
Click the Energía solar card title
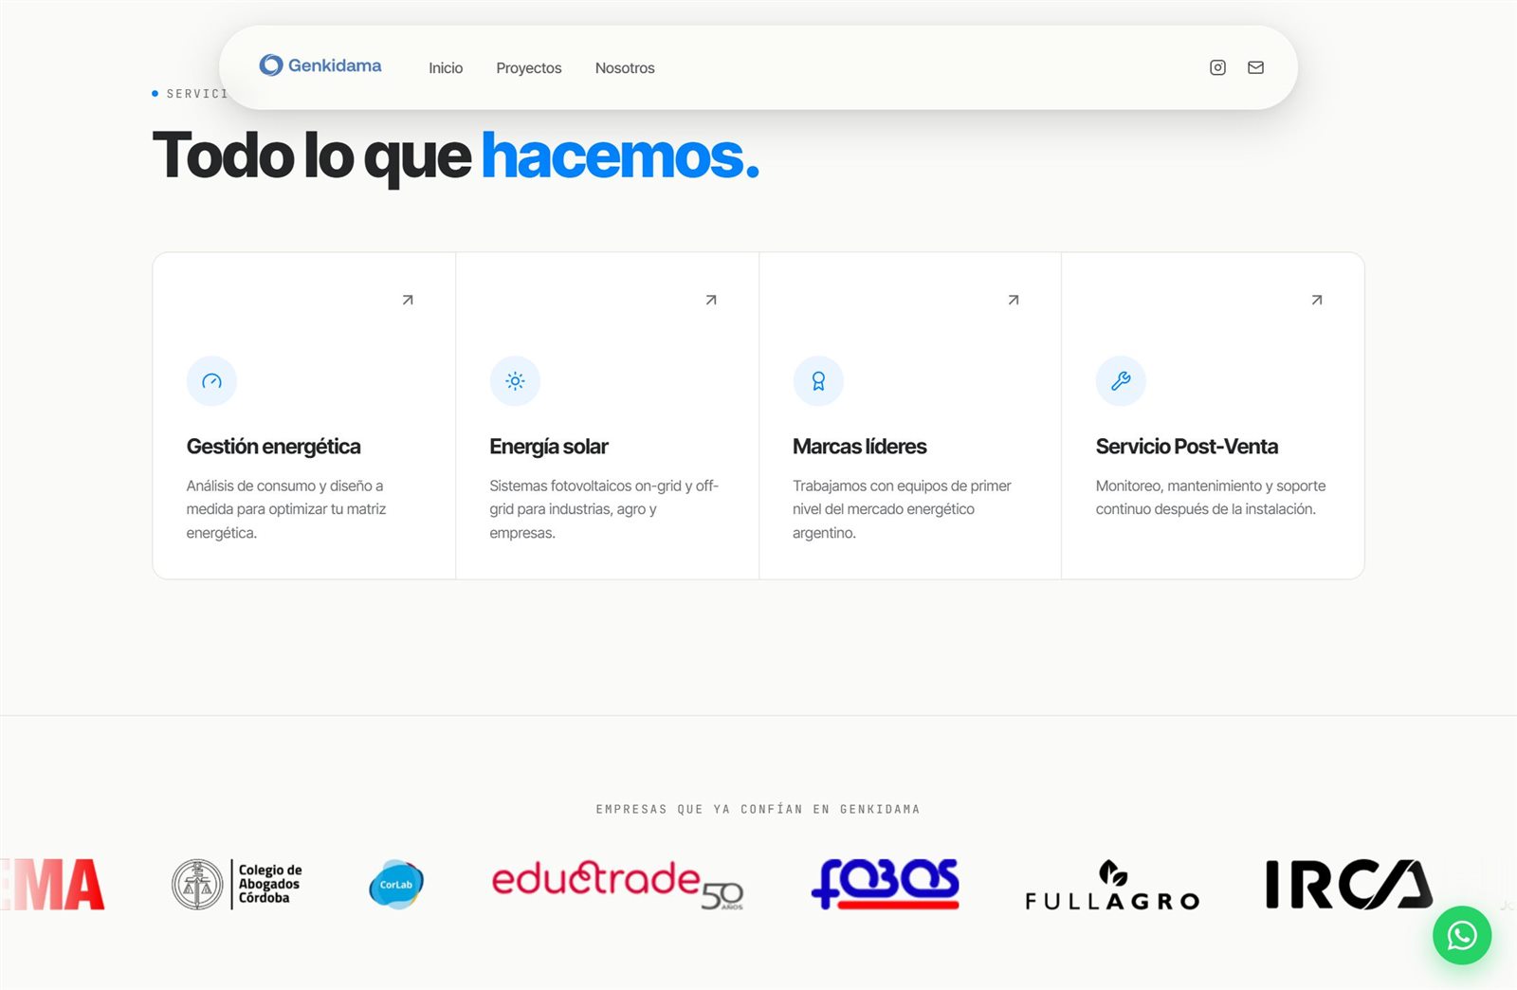[549, 447]
